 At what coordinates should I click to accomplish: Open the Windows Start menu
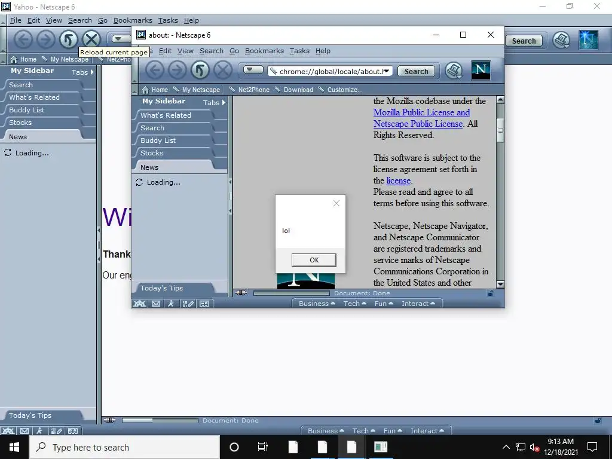click(14, 447)
